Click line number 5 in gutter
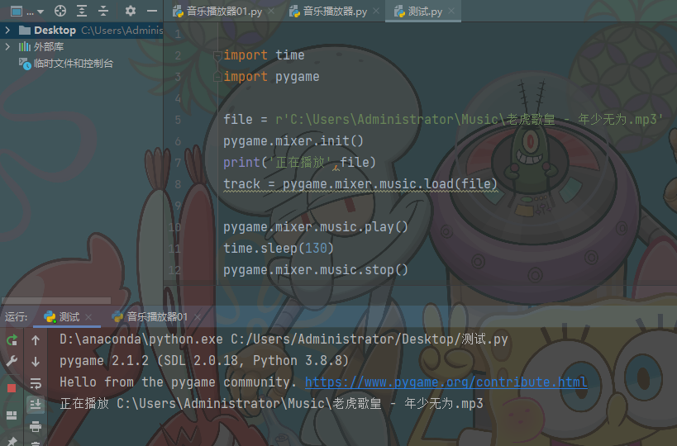This screenshot has width=677, height=446. click(x=178, y=120)
